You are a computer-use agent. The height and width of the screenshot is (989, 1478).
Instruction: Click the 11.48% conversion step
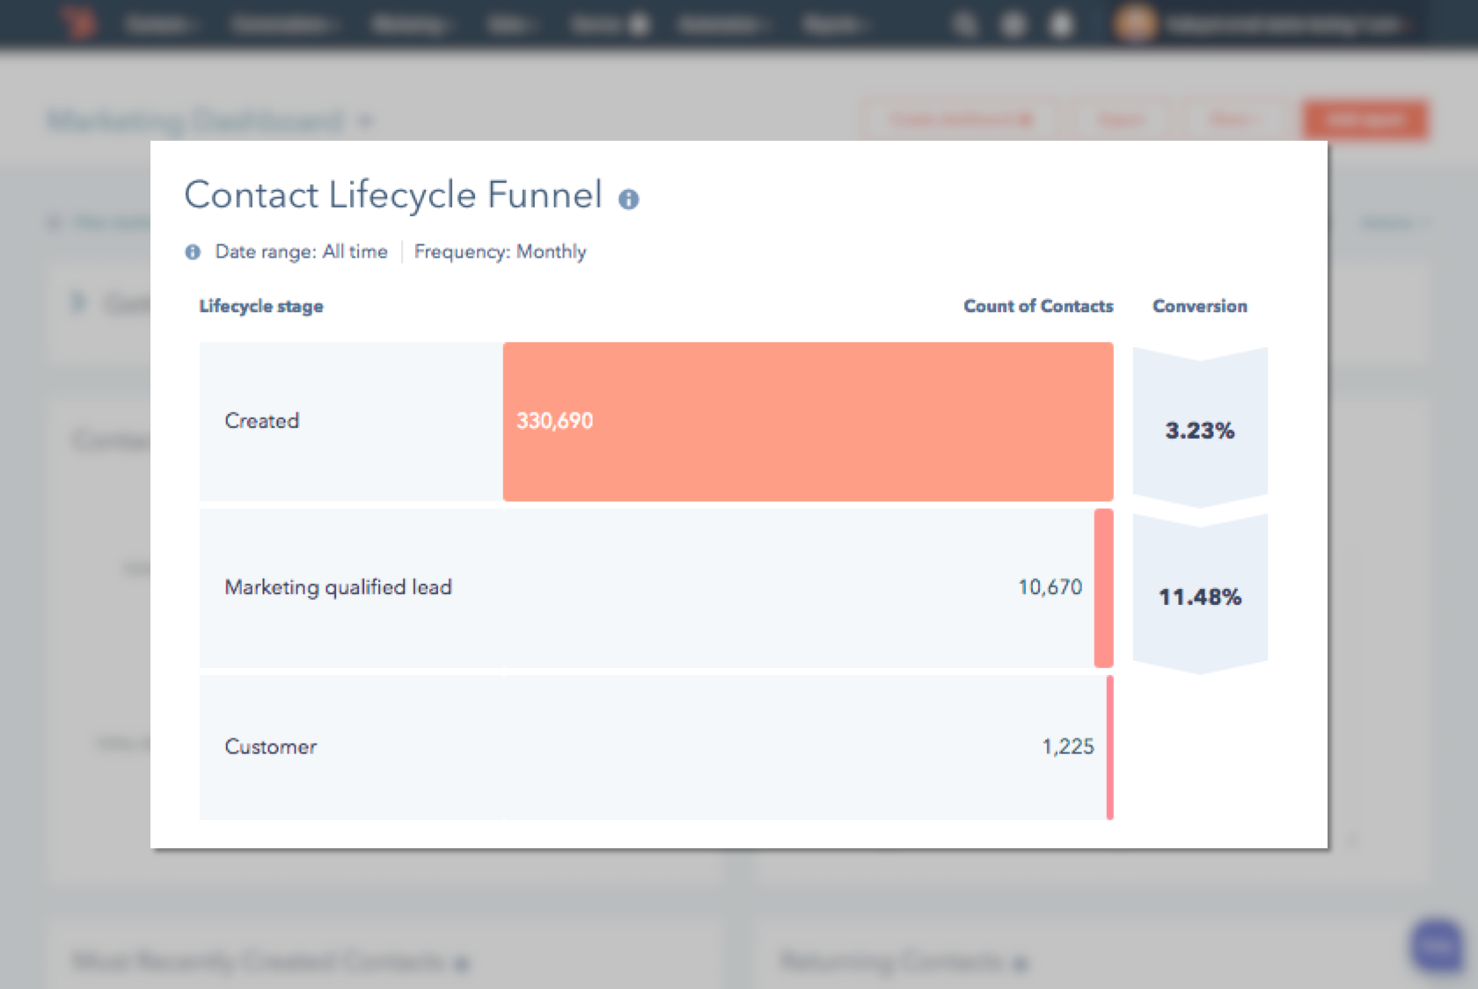pos(1200,596)
